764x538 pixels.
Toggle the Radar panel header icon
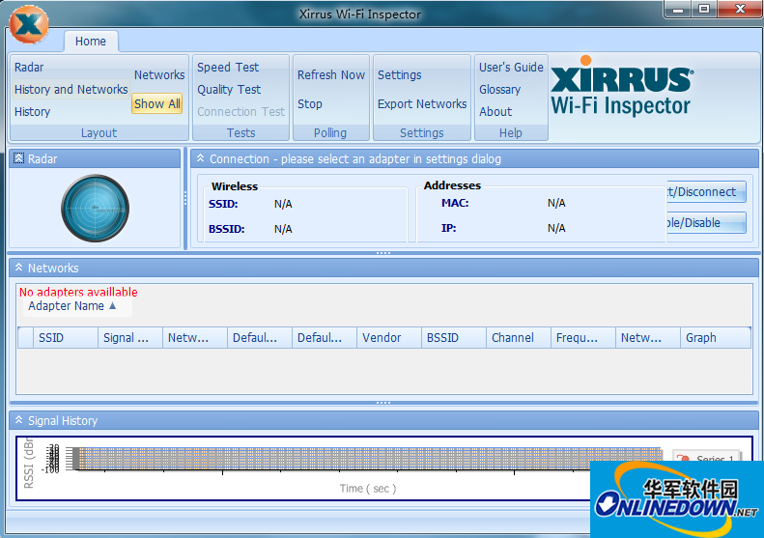click(18, 158)
